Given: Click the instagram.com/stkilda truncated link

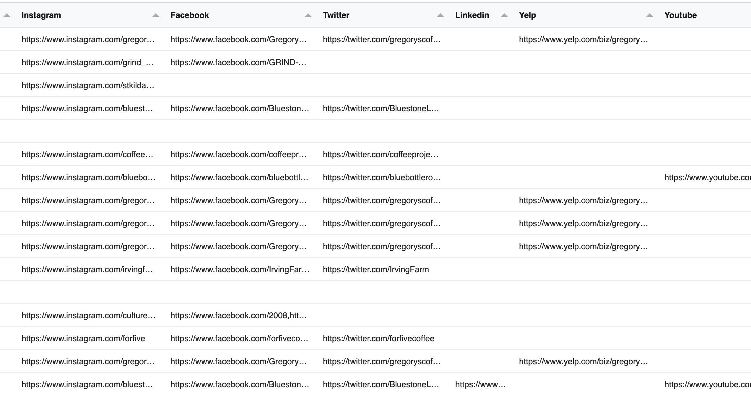Looking at the screenshot, I should (88, 85).
